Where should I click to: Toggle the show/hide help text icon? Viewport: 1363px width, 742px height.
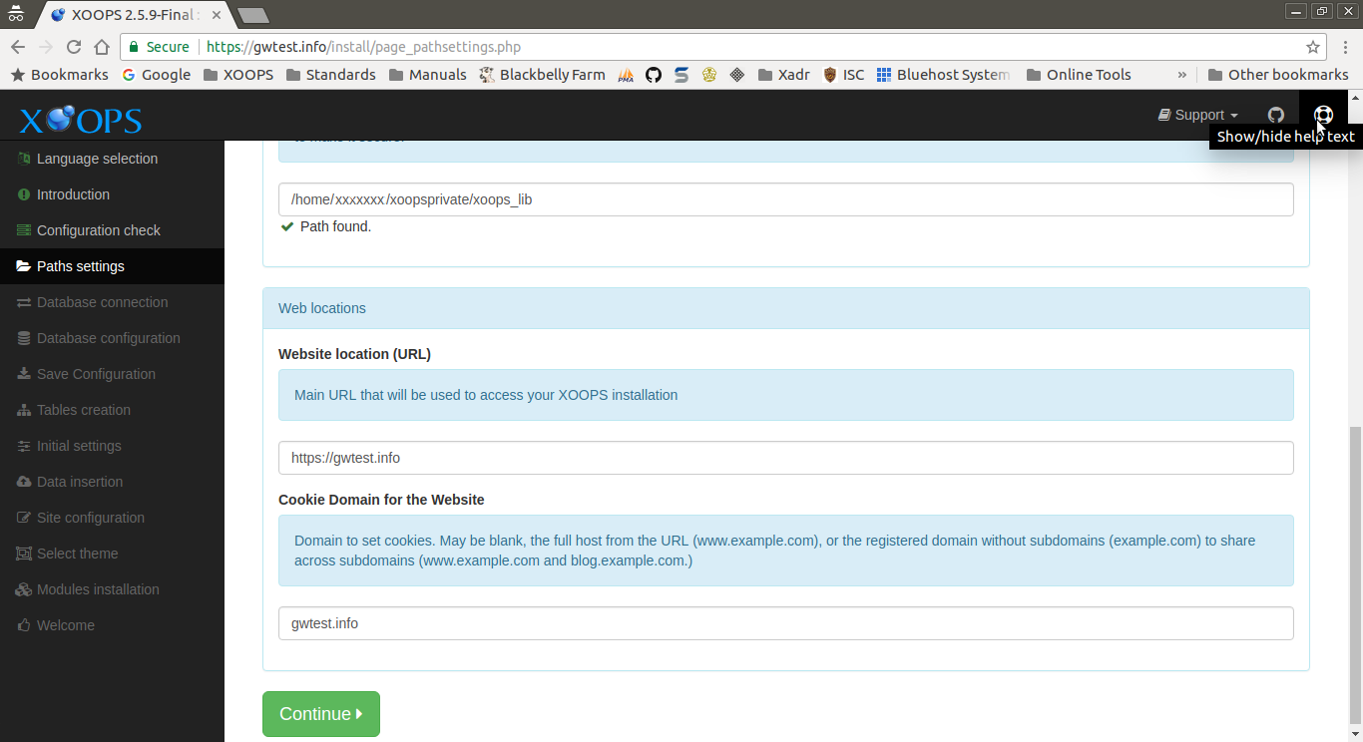1323,115
